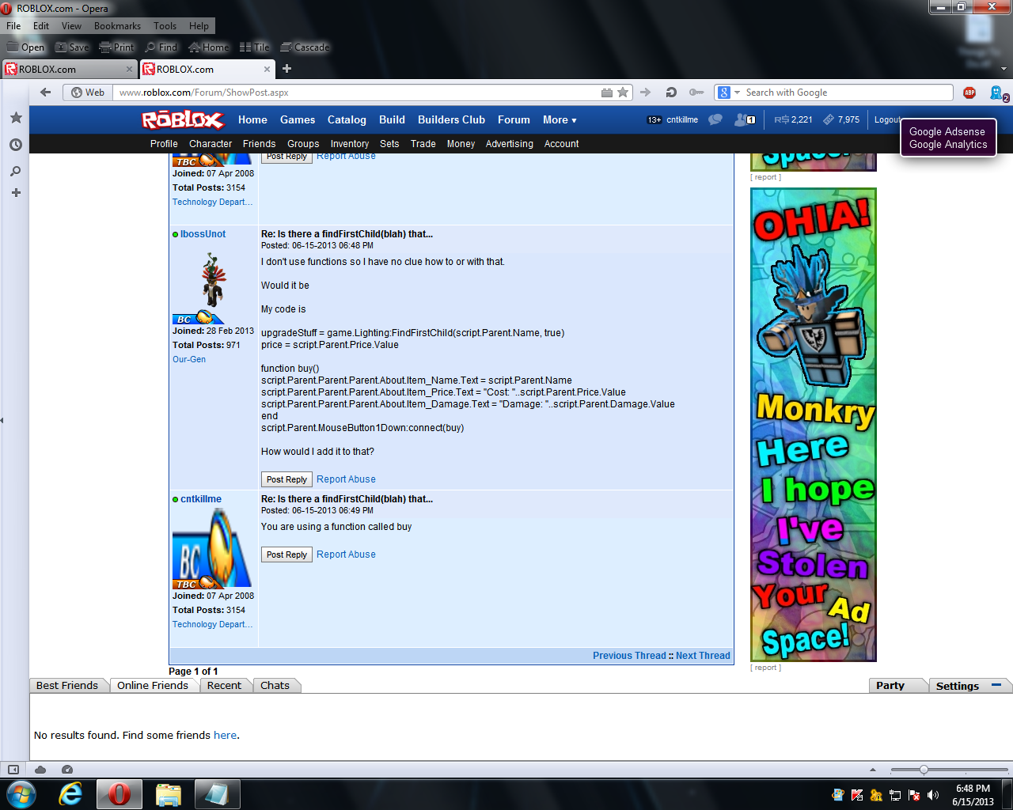Minimize the chat bar next to Settings

point(996,685)
